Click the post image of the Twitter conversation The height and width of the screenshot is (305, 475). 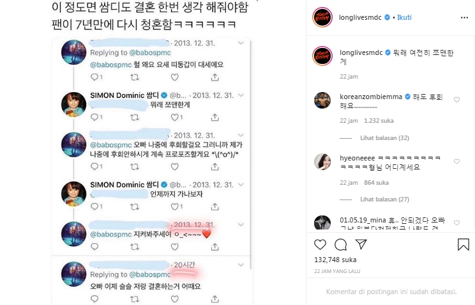(x=151, y=152)
